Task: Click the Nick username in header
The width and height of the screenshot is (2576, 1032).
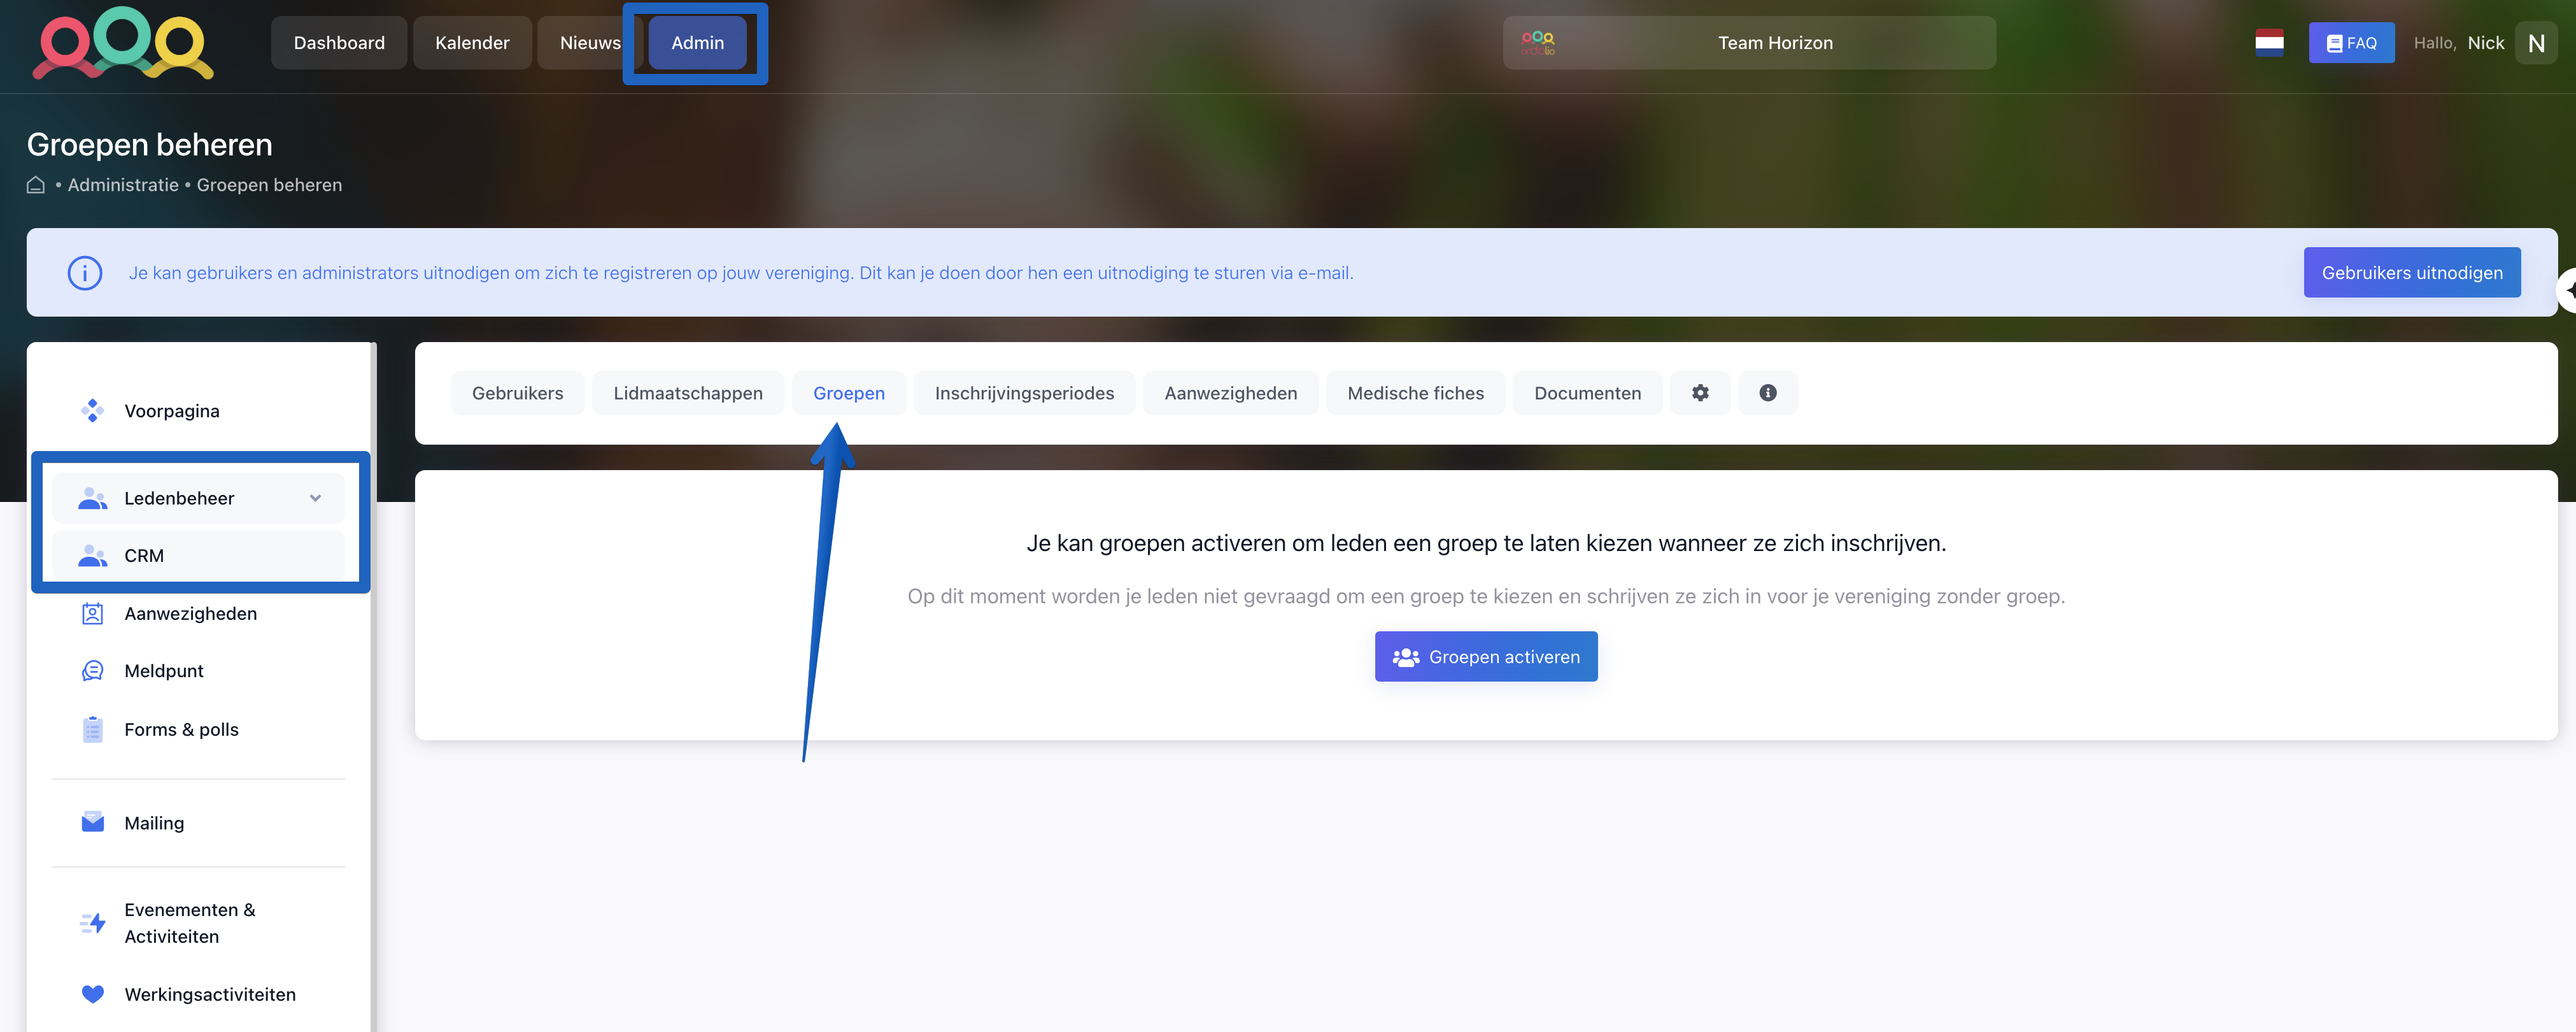Action: (2485, 43)
